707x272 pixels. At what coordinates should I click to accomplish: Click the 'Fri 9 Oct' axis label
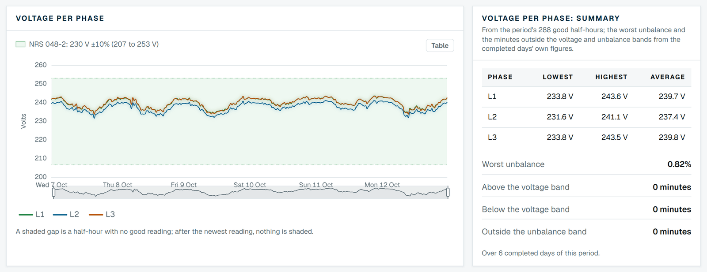184,185
